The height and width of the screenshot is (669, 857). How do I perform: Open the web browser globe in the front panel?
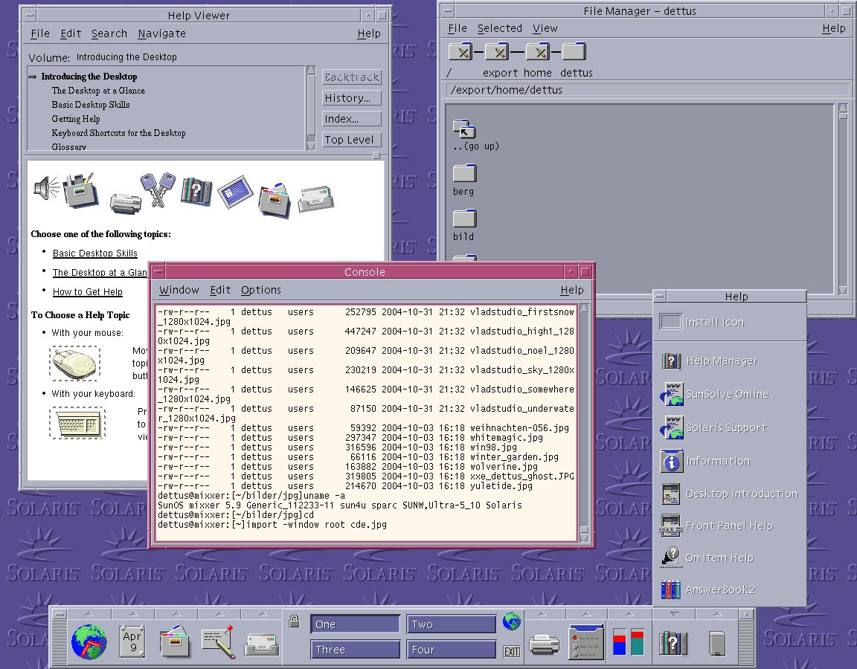tap(89, 641)
